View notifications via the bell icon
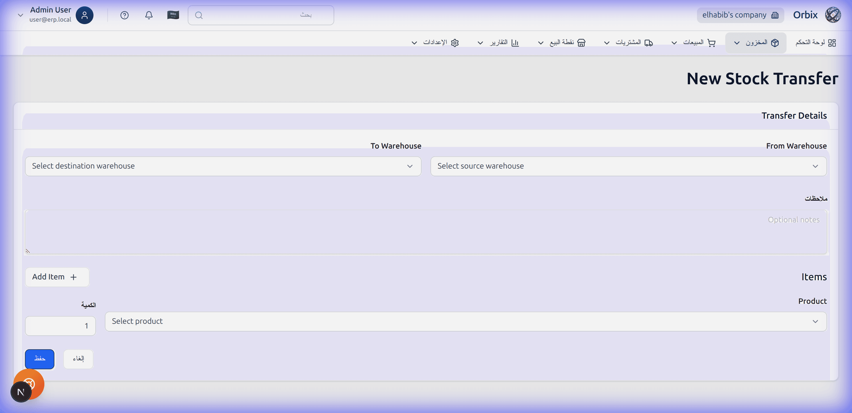 (x=149, y=15)
